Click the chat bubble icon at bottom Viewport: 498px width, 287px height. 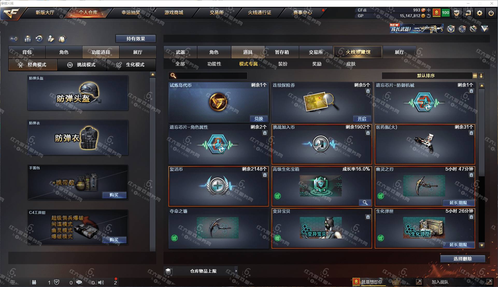point(79,282)
